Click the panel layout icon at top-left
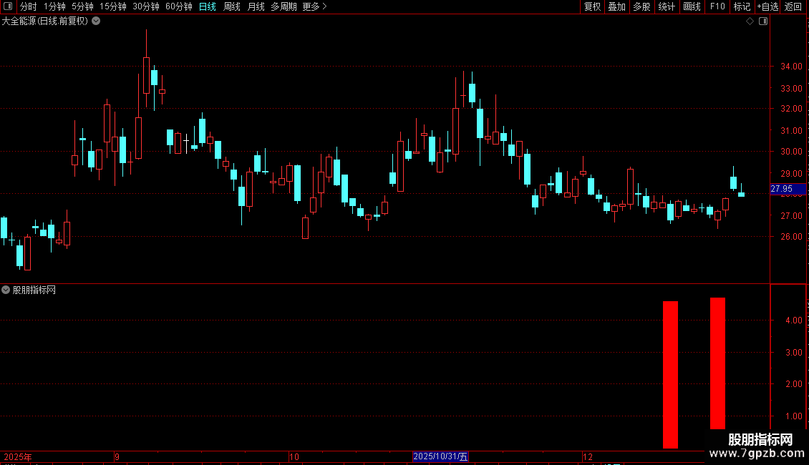This screenshot has height=465, width=809. tap(8, 6)
